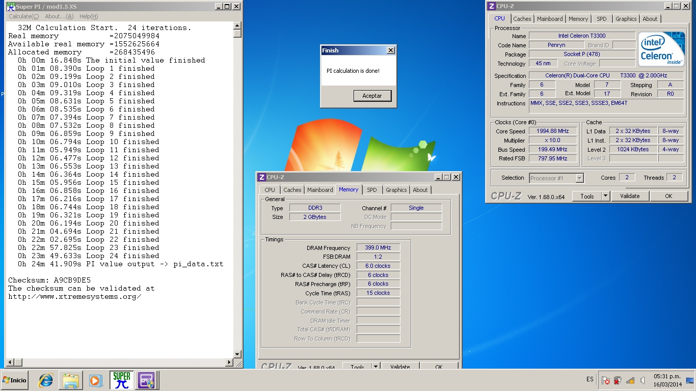Select the CPU-Z taskbar button
The height and width of the screenshot is (391, 696).
[147, 380]
